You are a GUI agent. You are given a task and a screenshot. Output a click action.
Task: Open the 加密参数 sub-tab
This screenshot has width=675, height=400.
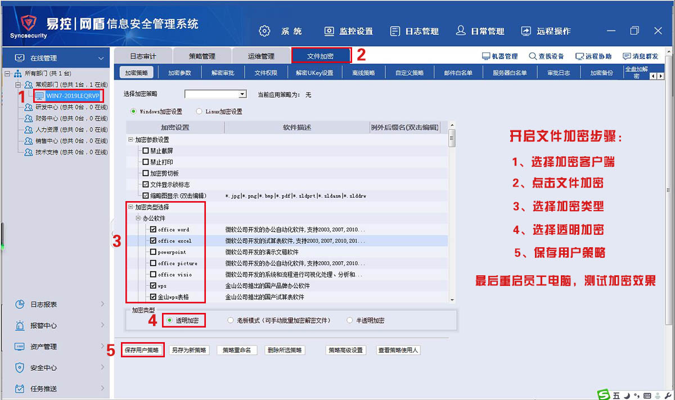(x=179, y=73)
